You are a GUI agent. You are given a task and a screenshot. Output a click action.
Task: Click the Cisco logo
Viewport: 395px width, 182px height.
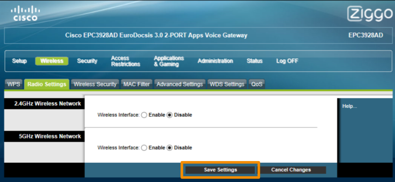25,14
